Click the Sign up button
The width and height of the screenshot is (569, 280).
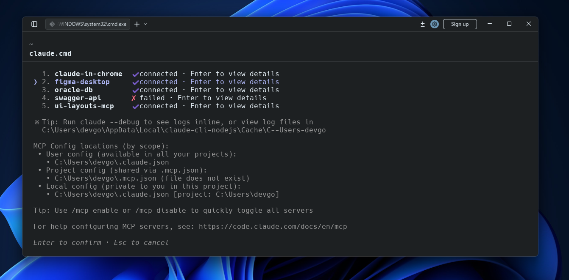pos(460,24)
